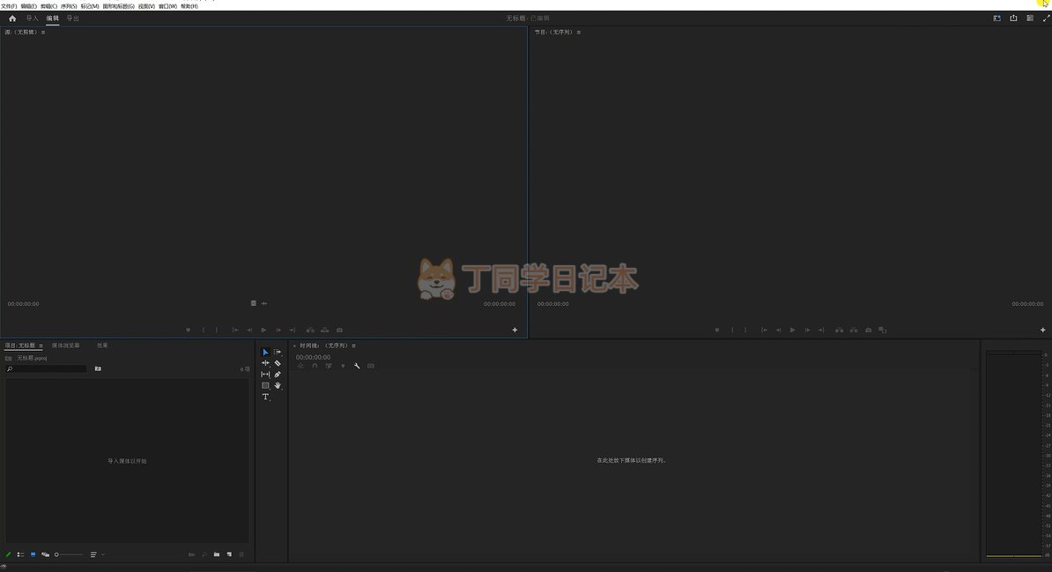The image size is (1052, 572).
Task: Select the Rectangle shape tool
Action: pos(265,385)
